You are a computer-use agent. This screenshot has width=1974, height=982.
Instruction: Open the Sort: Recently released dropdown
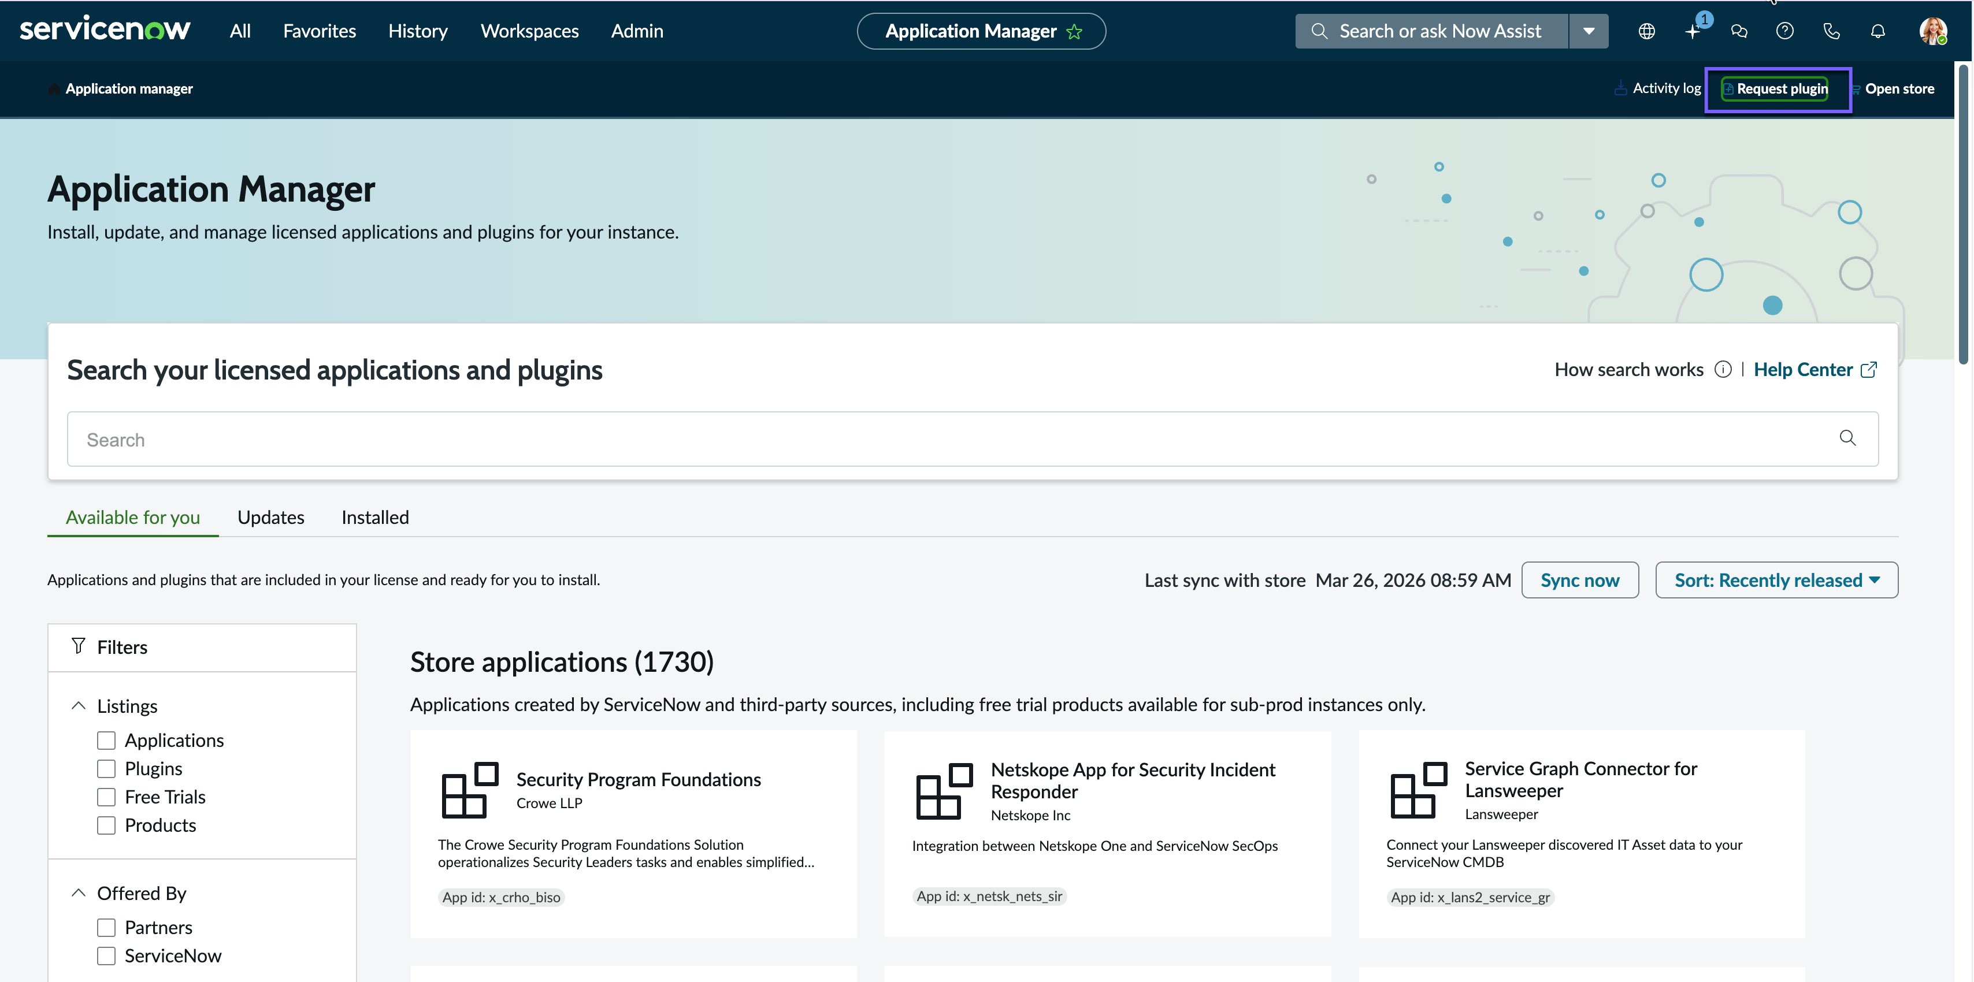1776,580
